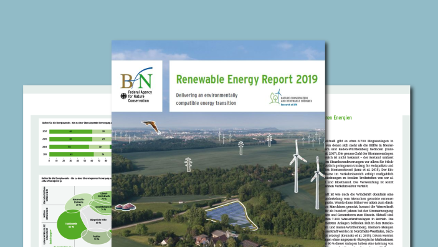438x247 pixels.
Task: Click the tallest white wind turbine illustration
Action: point(297,166)
